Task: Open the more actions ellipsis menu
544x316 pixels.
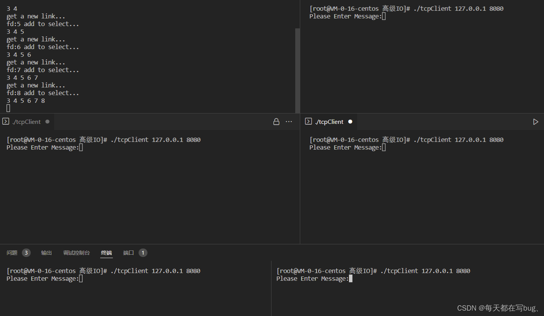Action: [x=289, y=122]
